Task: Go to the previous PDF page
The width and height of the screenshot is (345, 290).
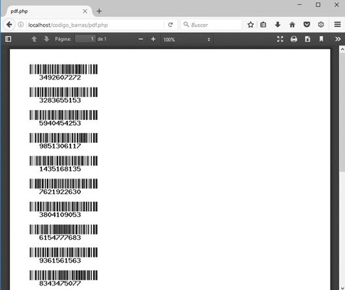Action: [x=34, y=39]
